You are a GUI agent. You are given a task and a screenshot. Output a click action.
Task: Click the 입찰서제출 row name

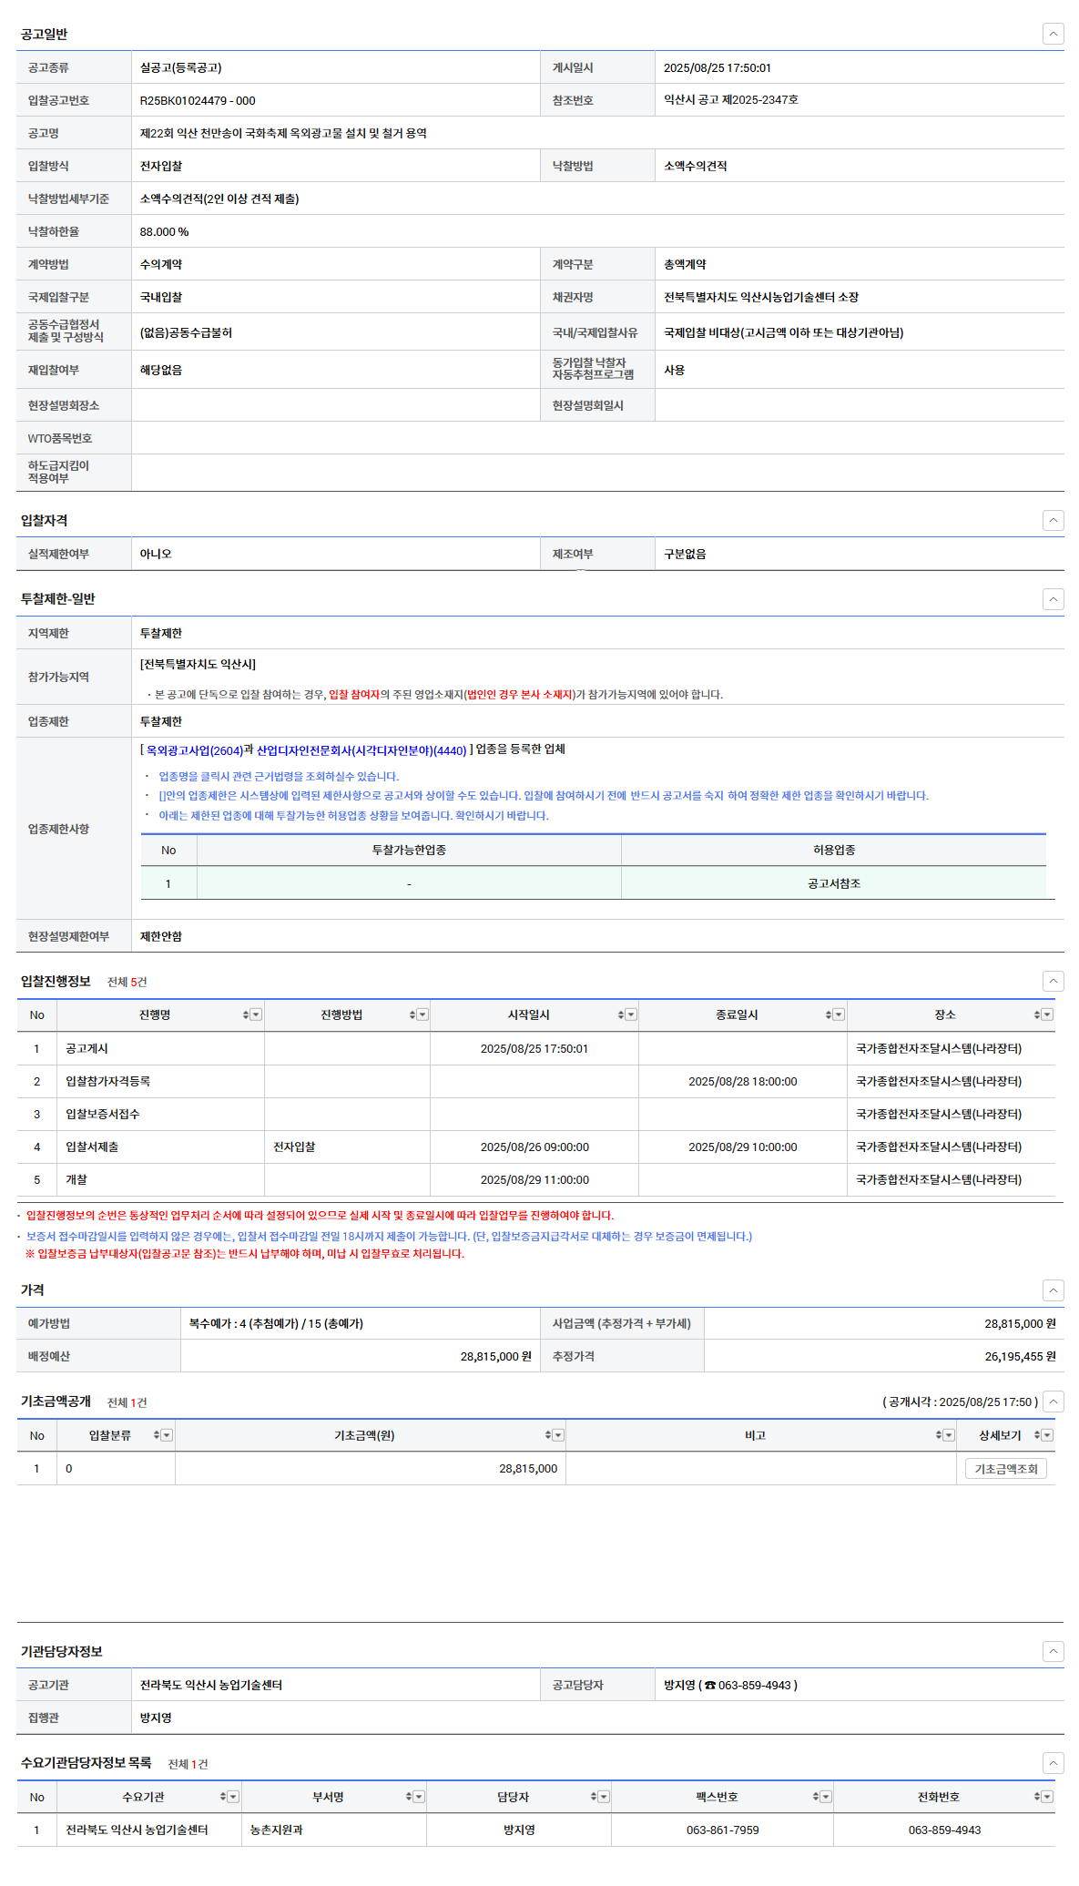pos(92,1147)
